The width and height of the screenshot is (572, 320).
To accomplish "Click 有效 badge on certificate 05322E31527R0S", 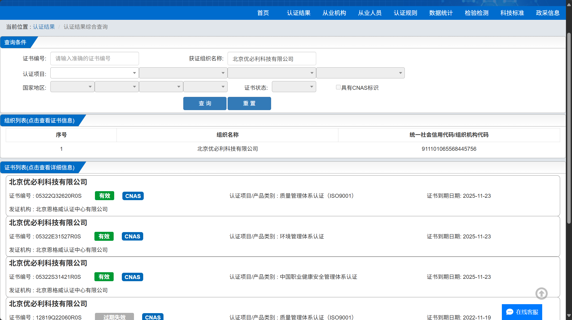I will point(104,236).
